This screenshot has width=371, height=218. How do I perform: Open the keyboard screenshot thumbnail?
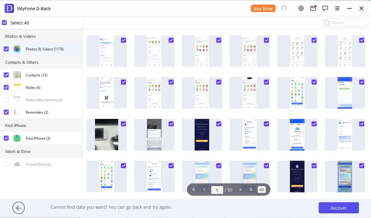coord(154,134)
